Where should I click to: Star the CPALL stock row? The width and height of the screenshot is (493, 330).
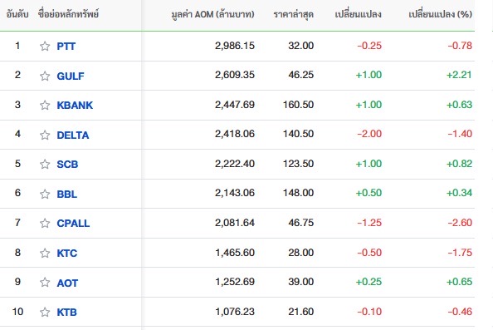(x=45, y=223)
